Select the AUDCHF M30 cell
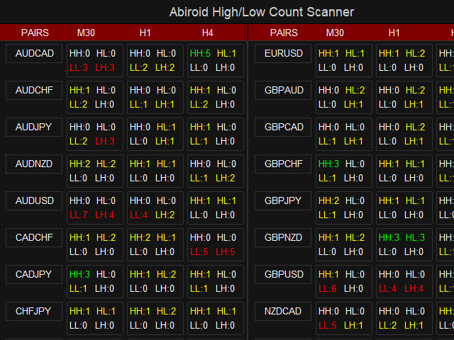 coord(95,97)
